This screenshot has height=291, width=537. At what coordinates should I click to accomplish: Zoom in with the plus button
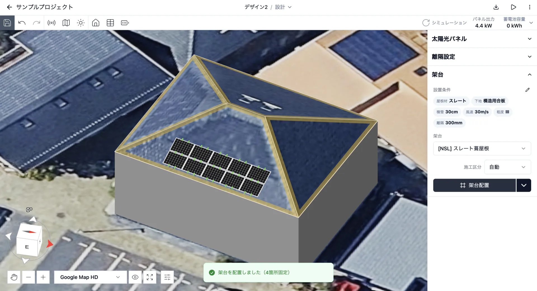click(43, 277)
